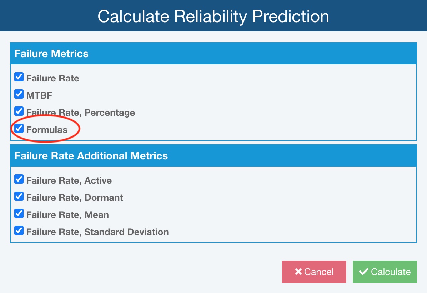Screen dimensions: 427x293
Task: Toggle the Failure Rate, Active checkbox
Action: click(x=19, y=179)
